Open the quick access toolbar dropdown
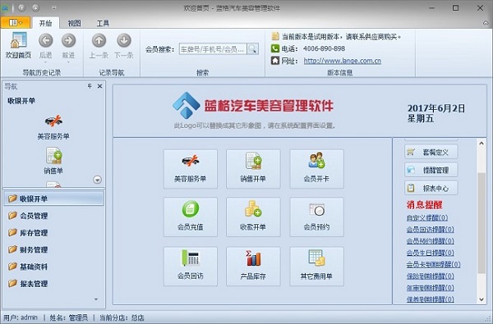The height and width of the screenshot is (324, 493). pyautogui.click(x=53, y=7)
